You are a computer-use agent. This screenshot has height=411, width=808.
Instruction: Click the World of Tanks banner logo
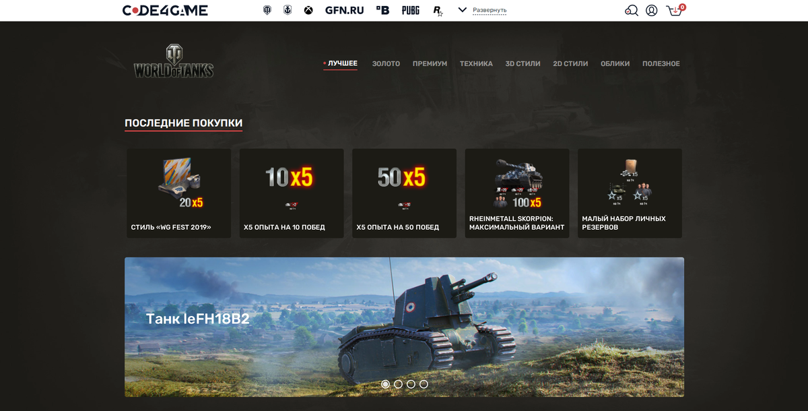click(x=174, y=62)
